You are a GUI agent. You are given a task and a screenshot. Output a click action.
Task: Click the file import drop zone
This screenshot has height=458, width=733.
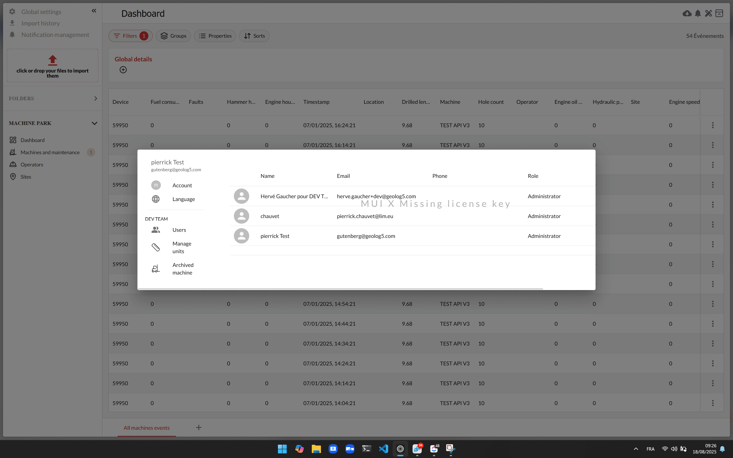[52, 66]
